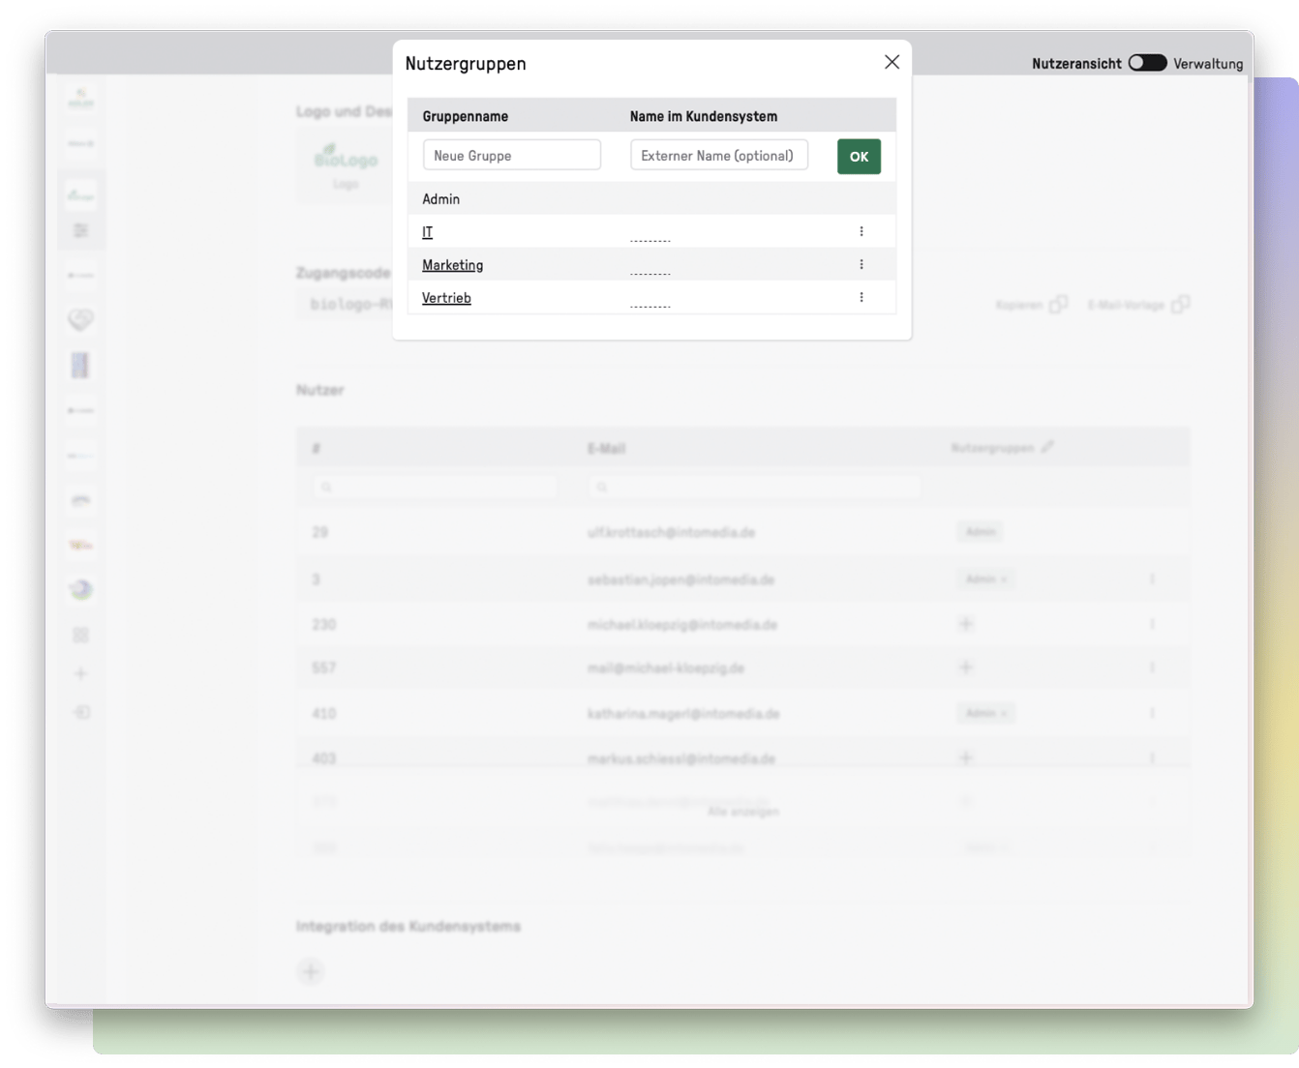The image size is (1299, 1068).
Task: Open three-dot menu for IT group
Action: click(x=861, y=231)
